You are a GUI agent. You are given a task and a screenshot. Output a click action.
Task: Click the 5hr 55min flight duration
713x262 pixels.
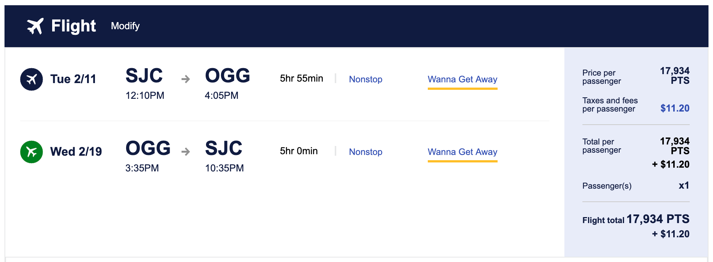[301, 78]
